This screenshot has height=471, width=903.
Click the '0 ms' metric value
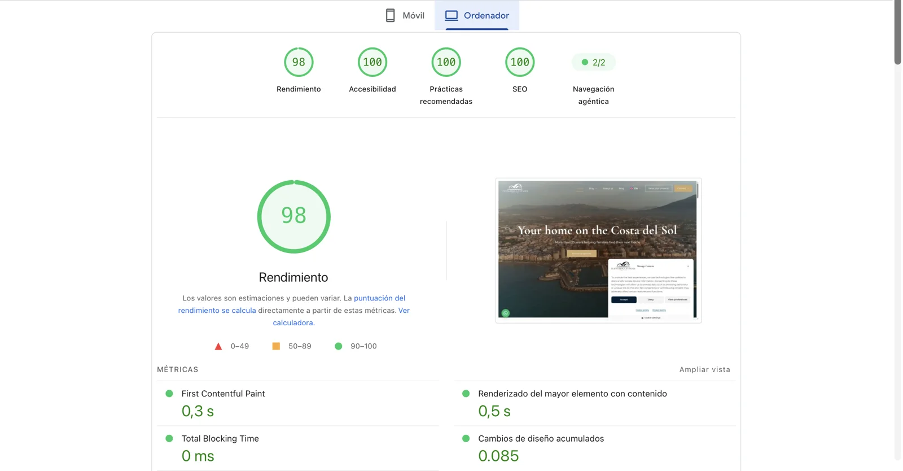pyautogui.click(x=198, y=456)
